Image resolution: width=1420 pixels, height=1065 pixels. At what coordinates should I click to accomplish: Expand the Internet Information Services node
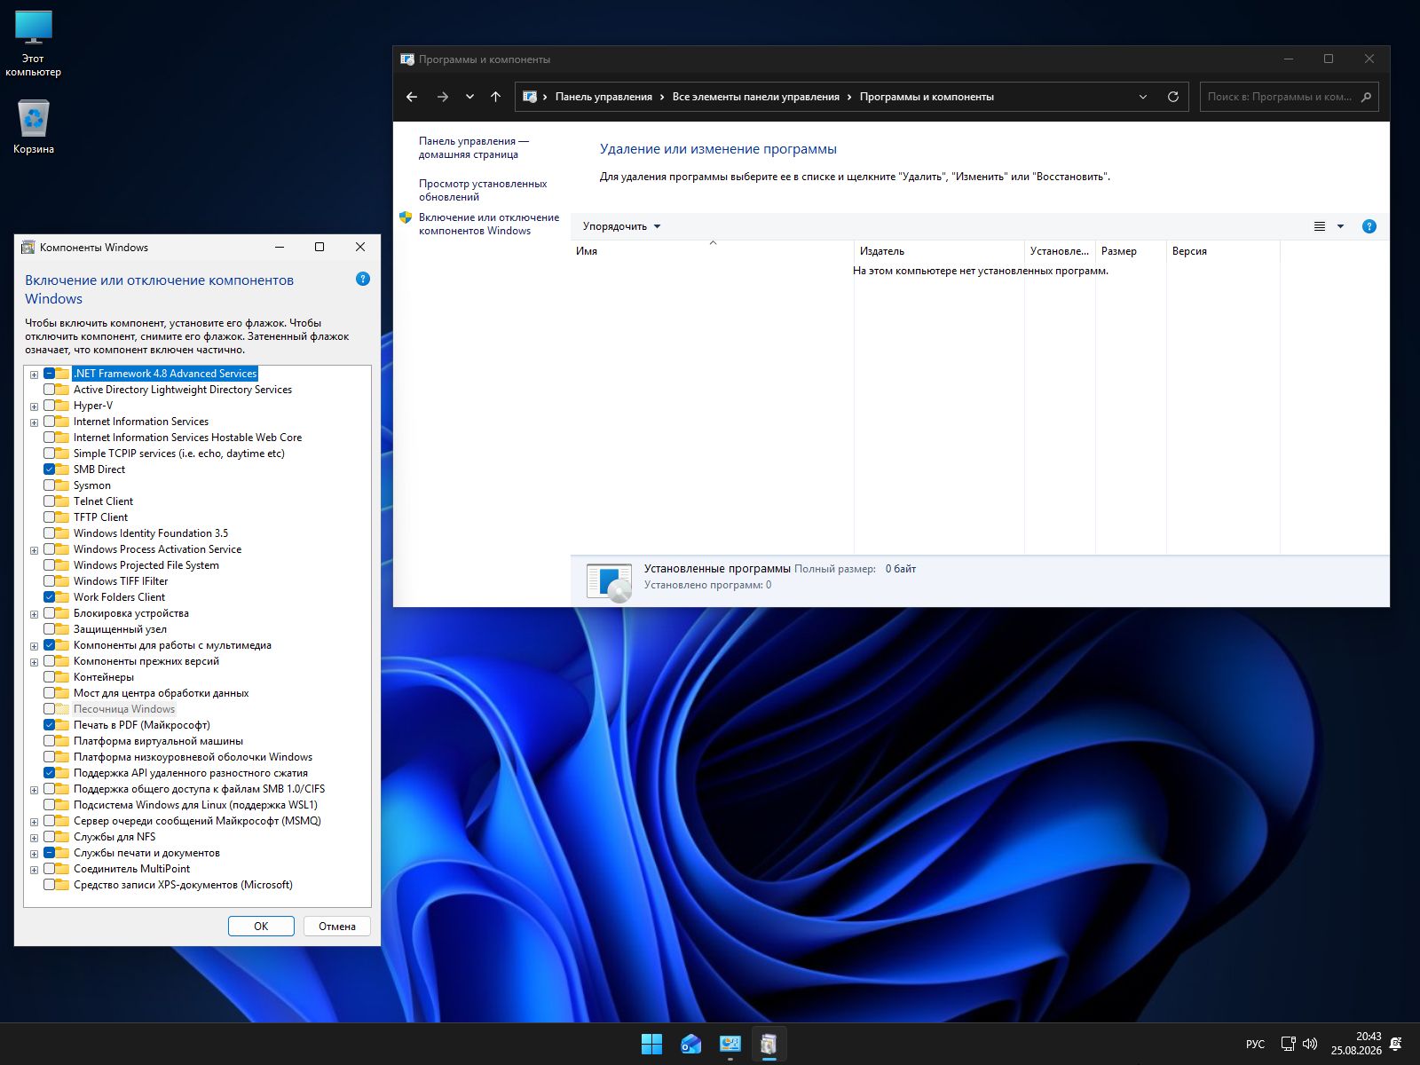[x=35, y=422]
